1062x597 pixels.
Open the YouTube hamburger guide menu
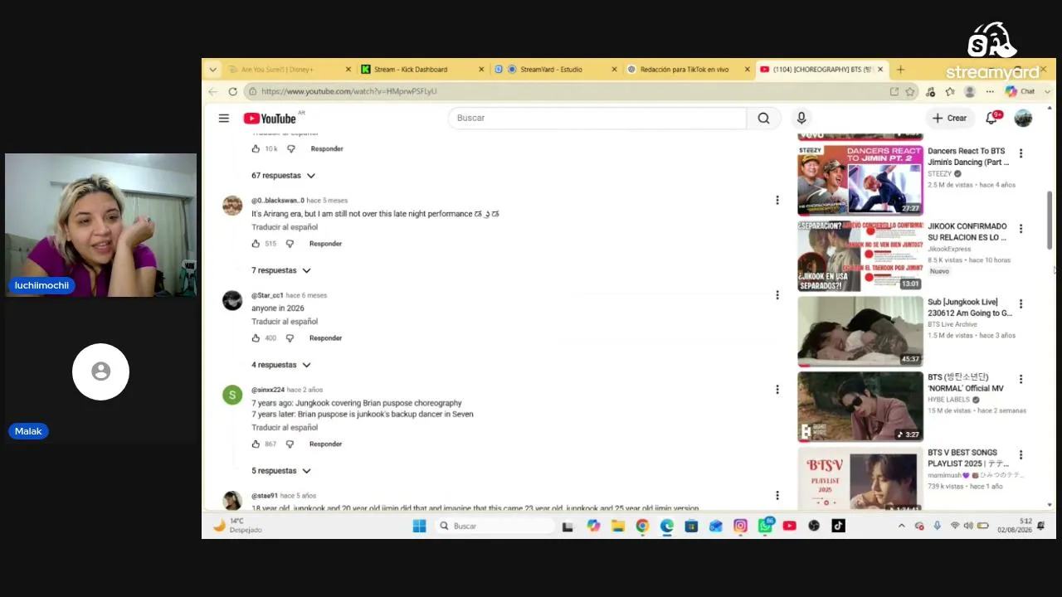(224, 118)
